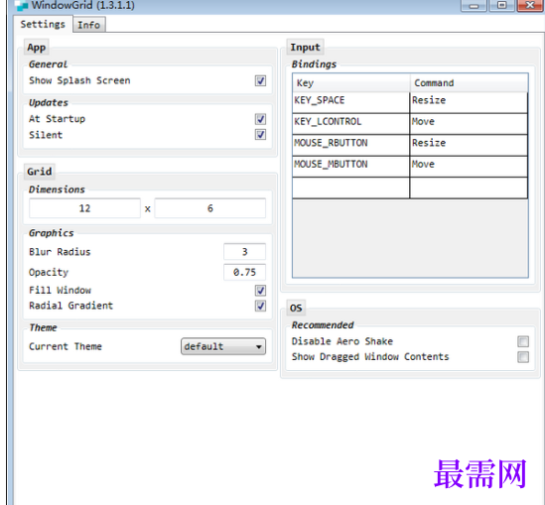Click Move command for MOUSE_MBUTTON
Image resolution: width=545 pixels, height=505 pixels.
pyautogui.click(x=469, y=167)
